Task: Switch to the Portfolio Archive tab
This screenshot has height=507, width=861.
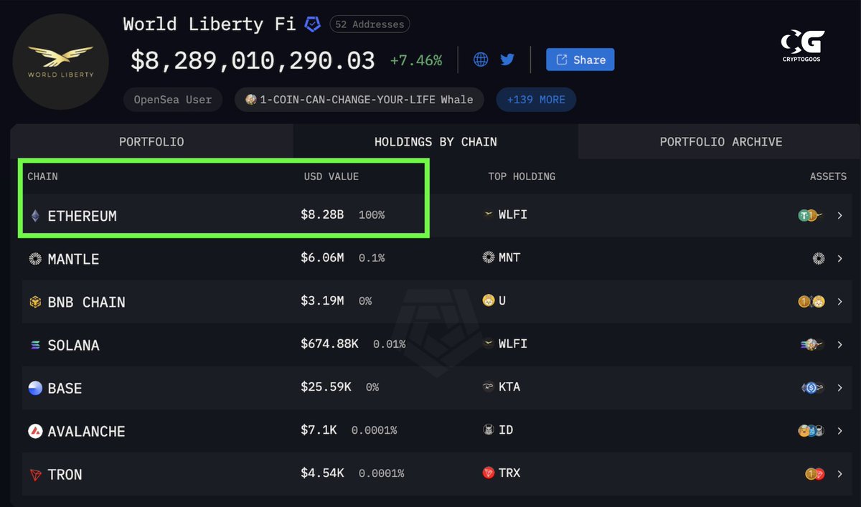Action: click(720, 141)
